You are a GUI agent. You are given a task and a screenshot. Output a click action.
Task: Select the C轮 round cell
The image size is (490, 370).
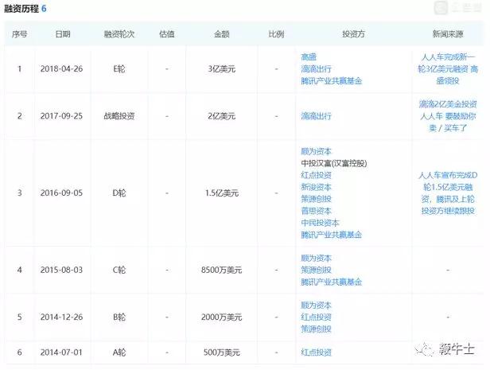[119, 270]
